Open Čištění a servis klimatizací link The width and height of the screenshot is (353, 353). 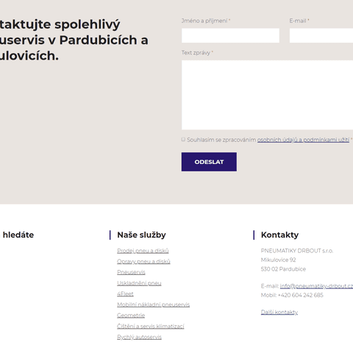click(151, 327)
